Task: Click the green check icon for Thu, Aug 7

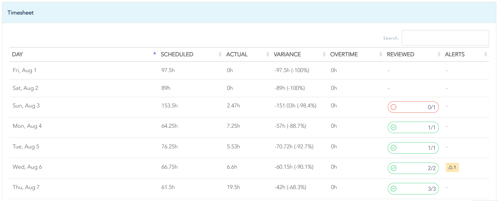Action: coord(393,189)
